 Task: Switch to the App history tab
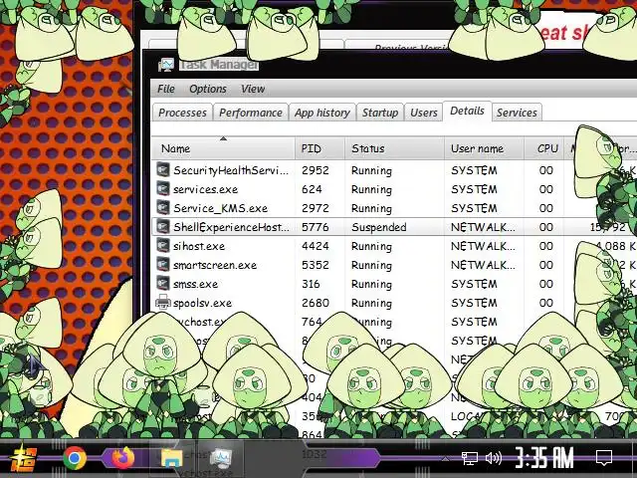pyautogui.click(x=322, y=113)
